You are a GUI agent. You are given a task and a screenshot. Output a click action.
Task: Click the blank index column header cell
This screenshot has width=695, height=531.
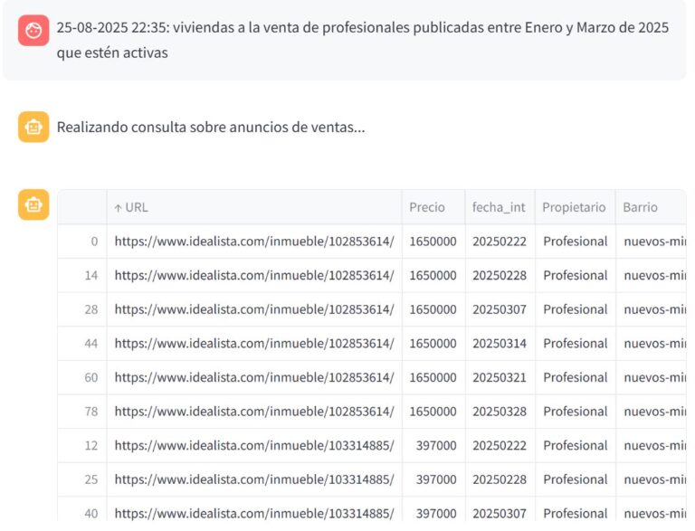tap(82, 207)
